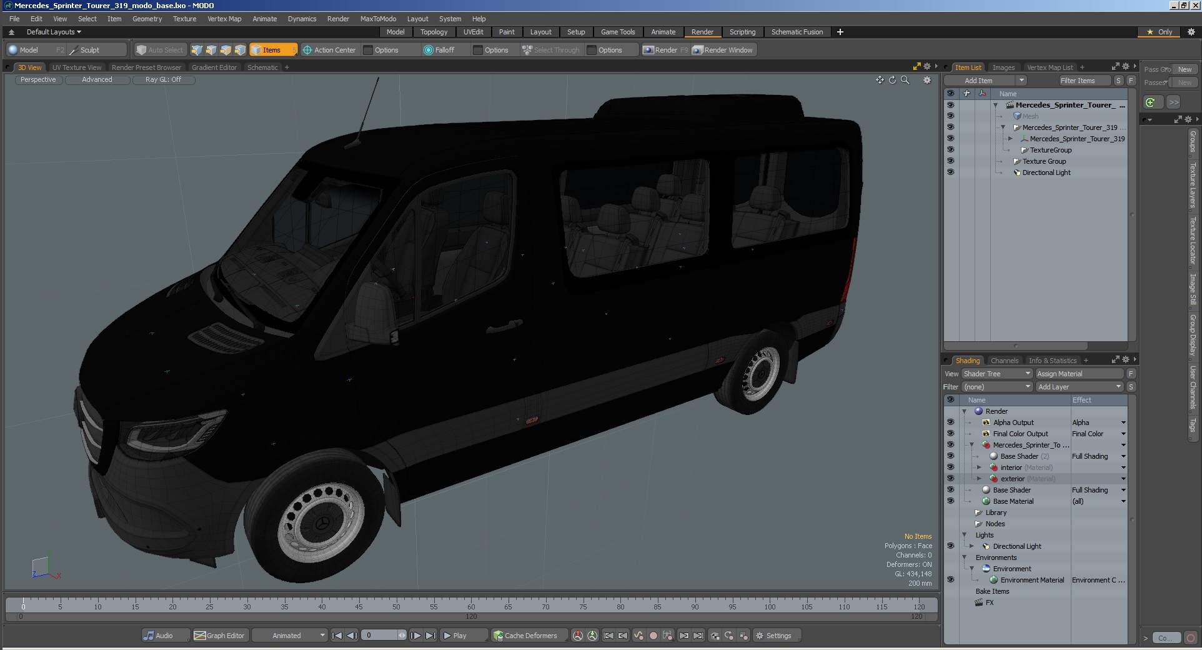Toggle visibility of Directional Light item
1202x650 pixels.
click(950, 172)
